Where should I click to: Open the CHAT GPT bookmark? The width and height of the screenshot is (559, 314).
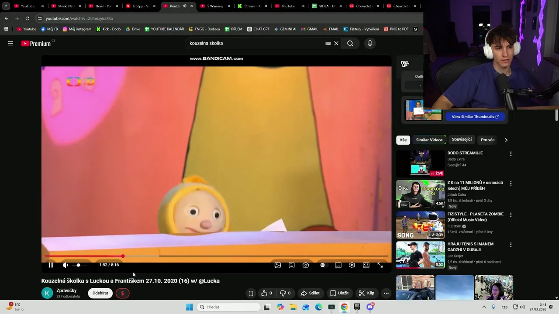pyautogui.click(x=258, y=29)
